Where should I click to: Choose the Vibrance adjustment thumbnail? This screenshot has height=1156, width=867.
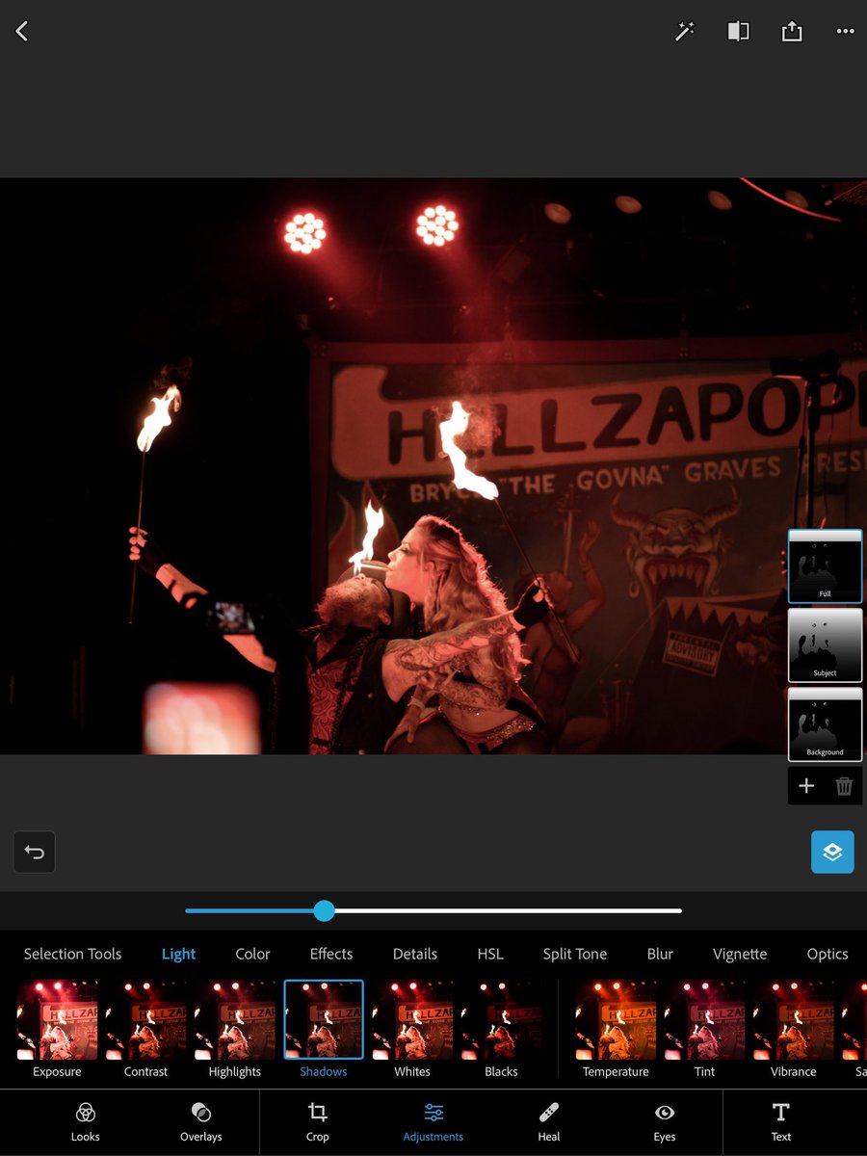[x=794, y=1030]
